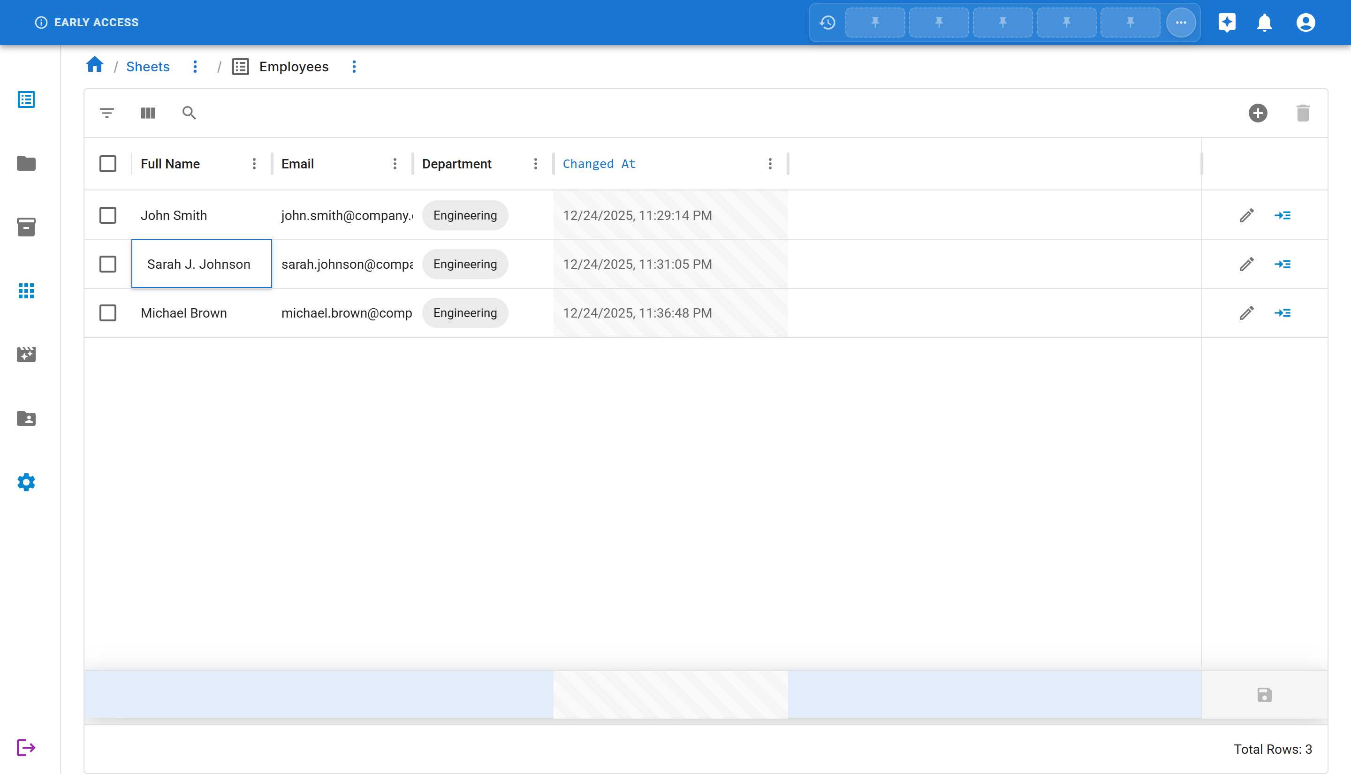Click the settings gear in sidebar
This screenshot has height=774, width=1351.
tap(26, 482)
